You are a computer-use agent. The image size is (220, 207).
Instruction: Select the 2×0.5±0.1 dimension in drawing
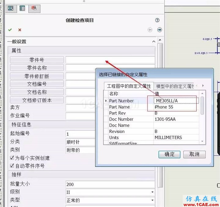pyautogui.click(x=201, y=53)
